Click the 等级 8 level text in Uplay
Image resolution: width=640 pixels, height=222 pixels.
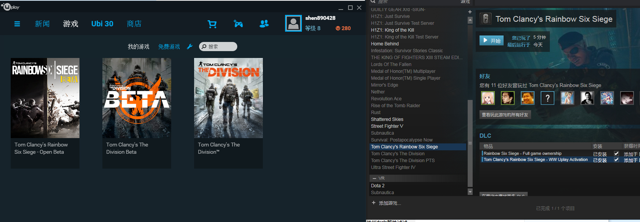click(313, 28)
